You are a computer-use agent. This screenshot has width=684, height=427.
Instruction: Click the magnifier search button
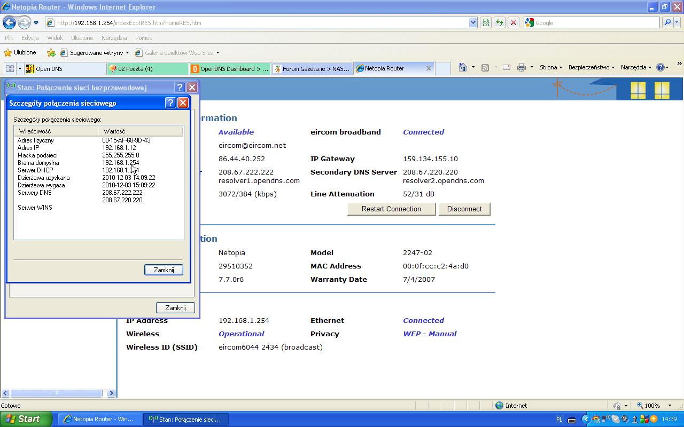pos(667,23)
